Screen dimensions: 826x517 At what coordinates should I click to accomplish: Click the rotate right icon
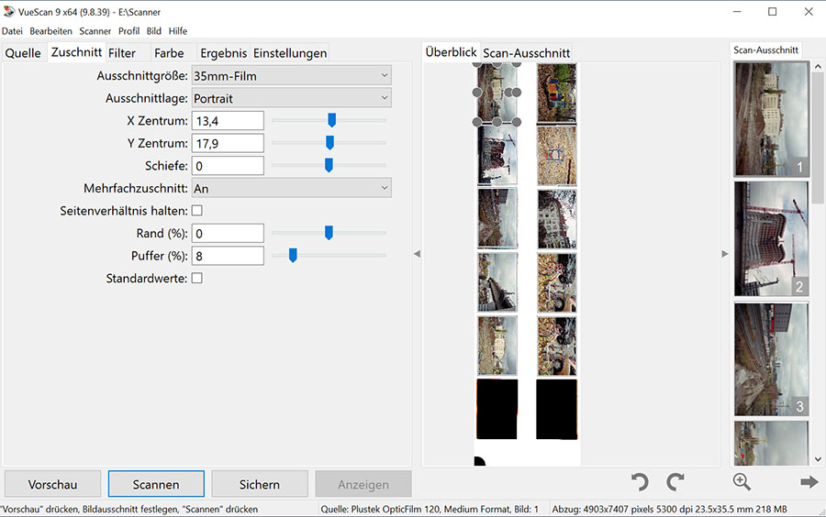coord(675,482)
